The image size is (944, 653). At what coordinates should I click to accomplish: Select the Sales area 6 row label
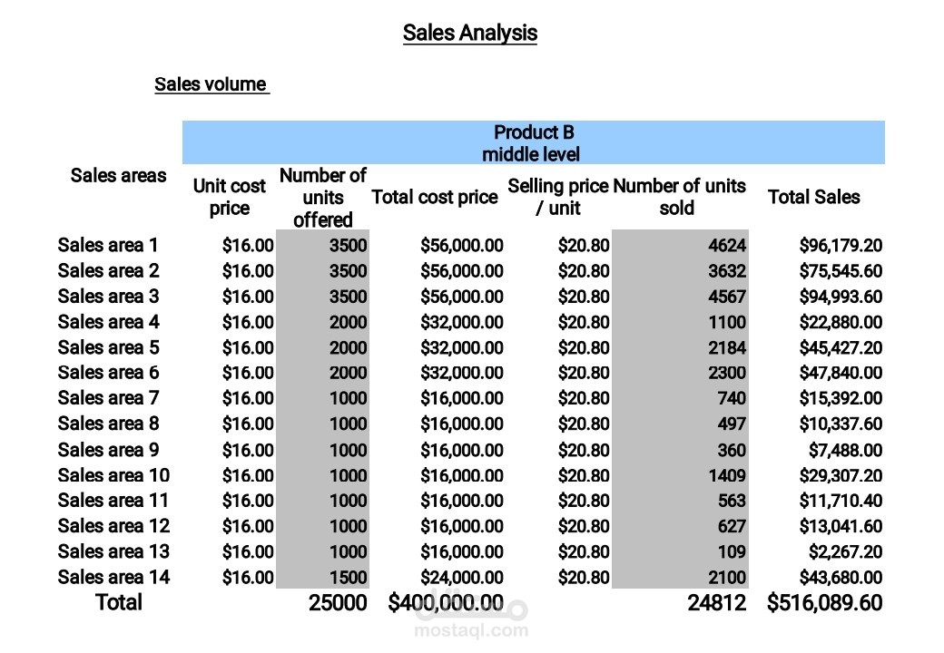tap(108, 373)
